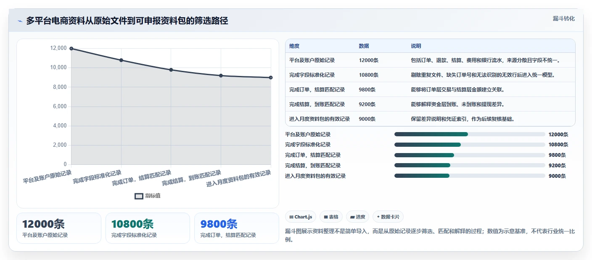The width and height of the screenshot is (592, 260).
Task: Click progress bar for 完成字段标准化记录
Action: click(x=470, y=145)
